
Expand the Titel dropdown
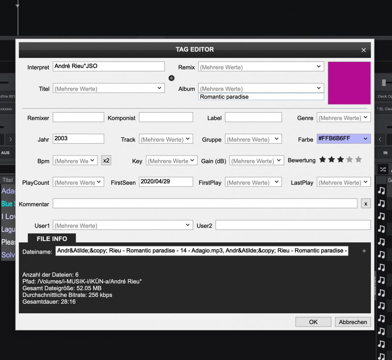click(x=159, y=88)
